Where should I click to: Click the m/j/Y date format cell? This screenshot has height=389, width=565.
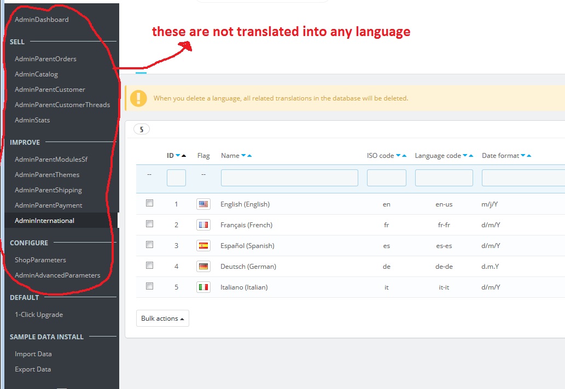click(x=490, y=204)
